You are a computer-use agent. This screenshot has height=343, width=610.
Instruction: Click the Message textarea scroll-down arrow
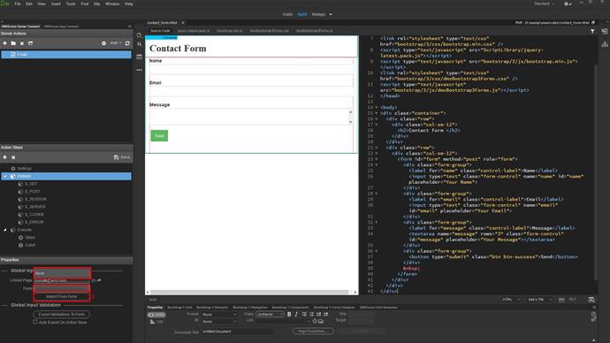point(350,122)
